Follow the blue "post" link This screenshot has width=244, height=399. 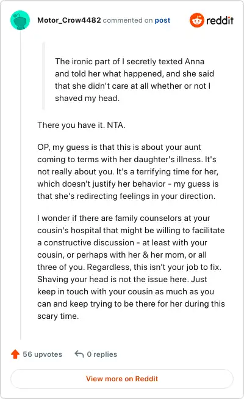point(162,20)
